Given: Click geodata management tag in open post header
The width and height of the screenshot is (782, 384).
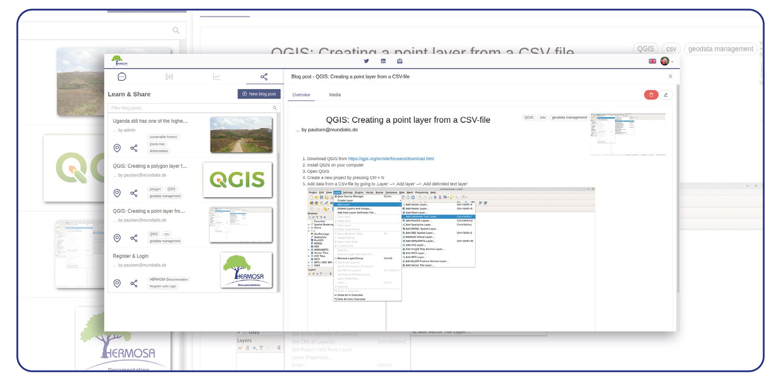Looking at the screenshot, I should [569, 118].
